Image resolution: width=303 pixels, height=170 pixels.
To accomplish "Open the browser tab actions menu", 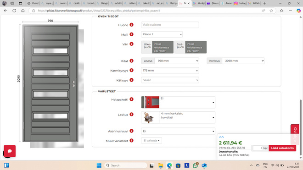I will (20, 3).
